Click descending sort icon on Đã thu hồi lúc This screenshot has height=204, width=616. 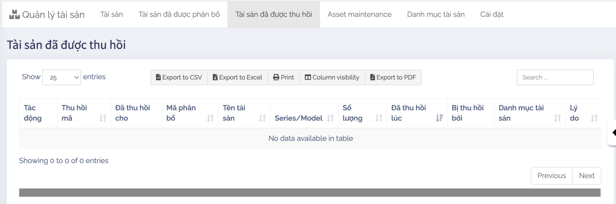point(439,118)
